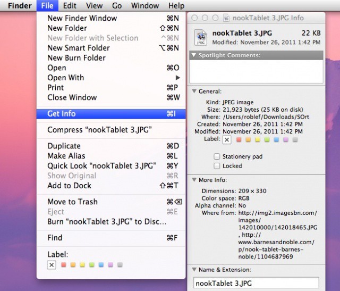Open the Edit menu in menu bar

(69, 6)
